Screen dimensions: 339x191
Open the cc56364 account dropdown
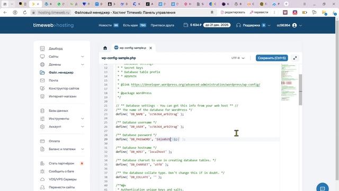pos(289,25)
